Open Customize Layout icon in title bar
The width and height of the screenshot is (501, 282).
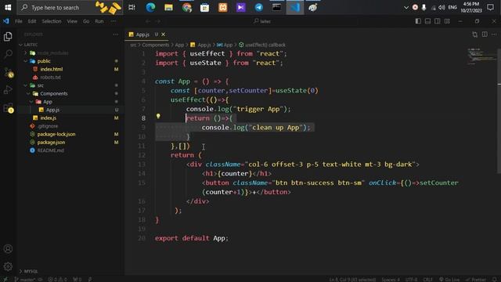click(447, 21)
